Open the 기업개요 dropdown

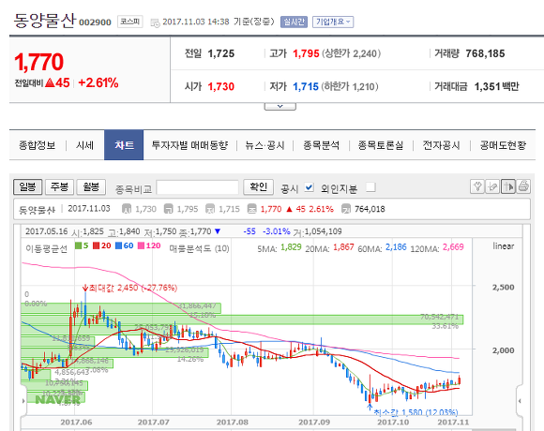(x=333, y=22)
